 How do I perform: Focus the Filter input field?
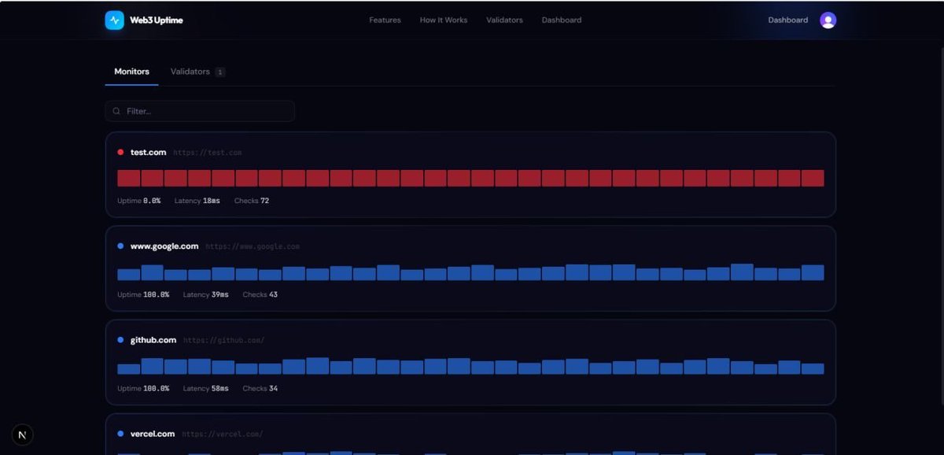[200, 111]
